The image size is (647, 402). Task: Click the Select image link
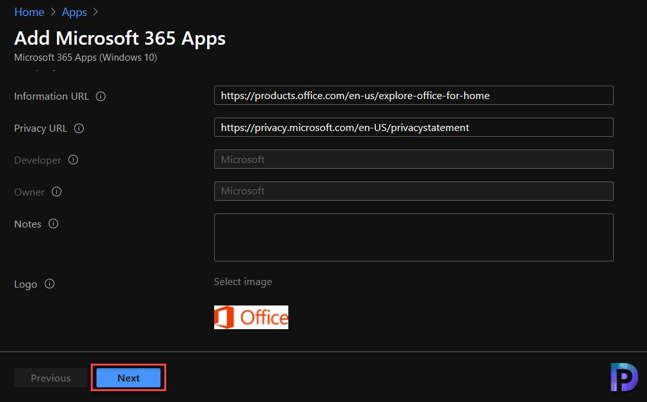pos(243,282)
